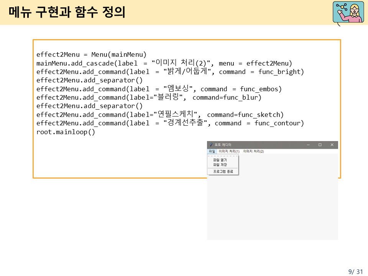
Task: Click the code line containing func_contour
Action: point(170,123)
